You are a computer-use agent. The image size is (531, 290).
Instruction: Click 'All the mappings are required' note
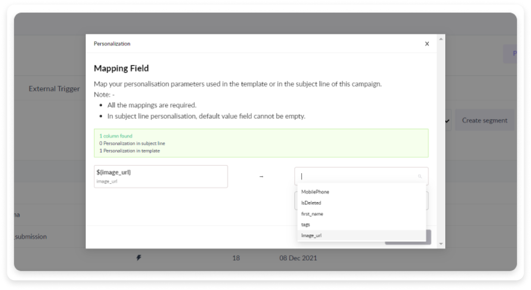point(152,105)
